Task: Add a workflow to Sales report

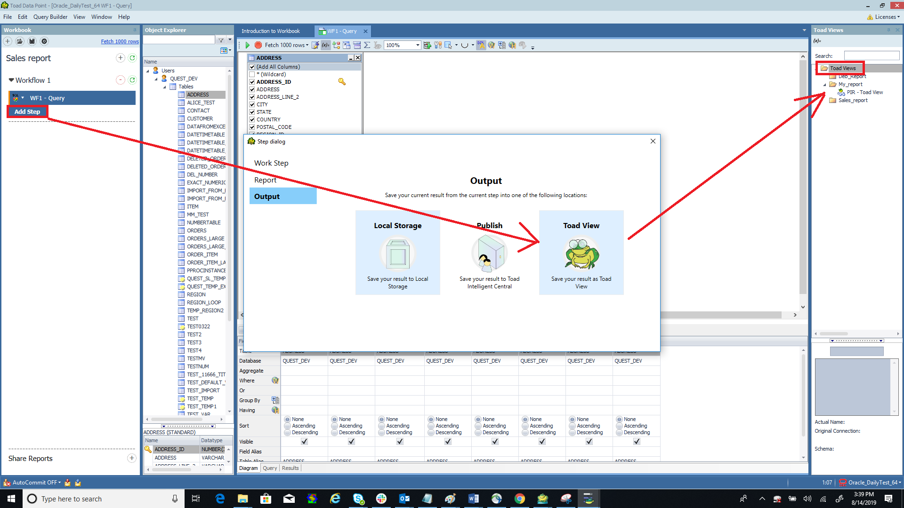Action: coord(121,58)
